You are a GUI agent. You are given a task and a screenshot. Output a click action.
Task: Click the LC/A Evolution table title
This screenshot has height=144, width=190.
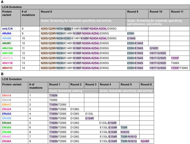coord(12,7)
